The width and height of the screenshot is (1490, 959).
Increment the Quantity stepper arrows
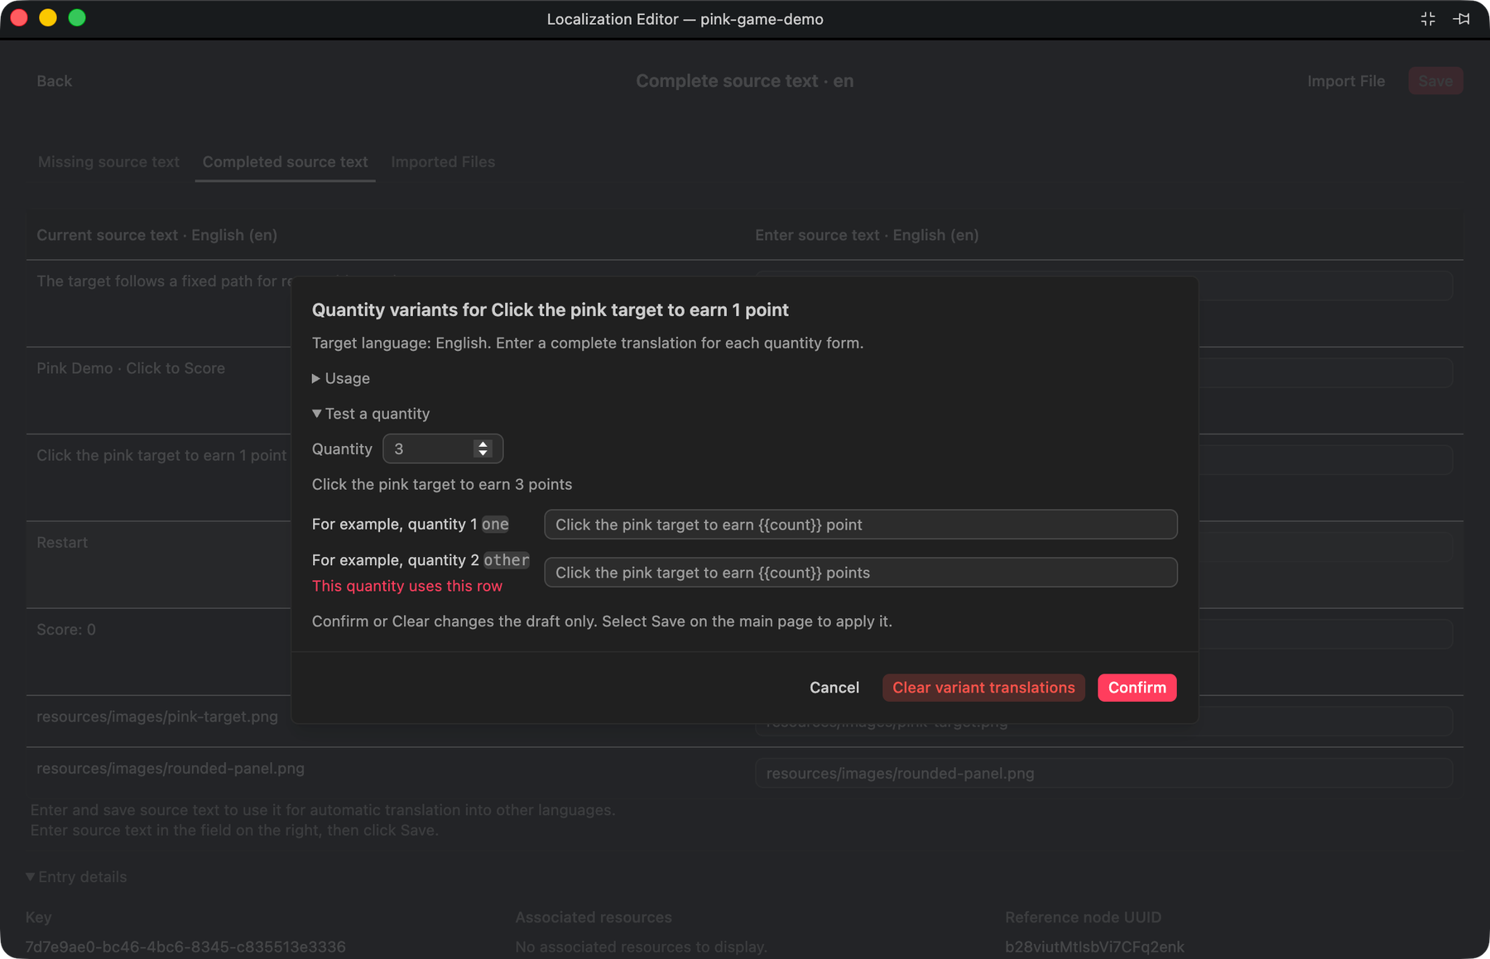pos(483,444)
